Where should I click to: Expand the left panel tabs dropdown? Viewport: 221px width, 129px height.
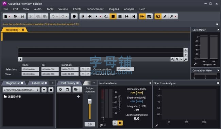tap(53, 83)
